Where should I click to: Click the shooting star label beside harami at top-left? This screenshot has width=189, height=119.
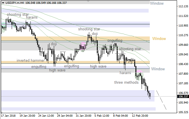(18, 14)
